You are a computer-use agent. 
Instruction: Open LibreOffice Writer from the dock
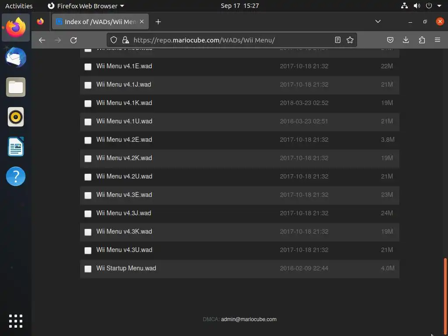pyautogui.click(x=16, y=147)
